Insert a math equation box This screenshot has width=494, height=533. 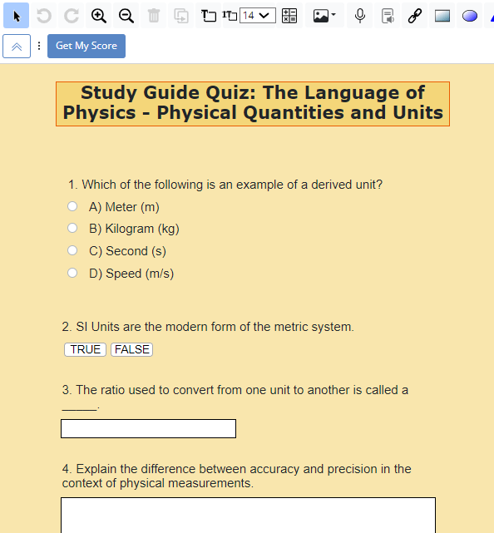tap(289, 16)
